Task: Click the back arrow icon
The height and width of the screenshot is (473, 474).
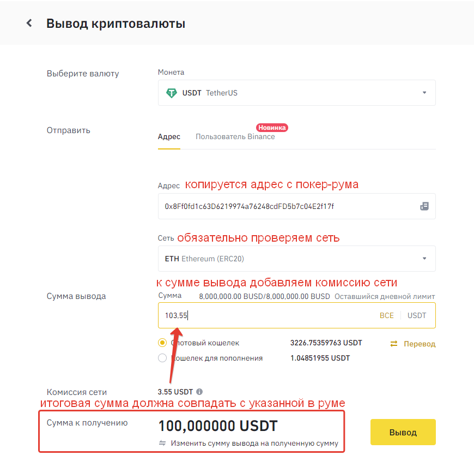Action: 29,23
